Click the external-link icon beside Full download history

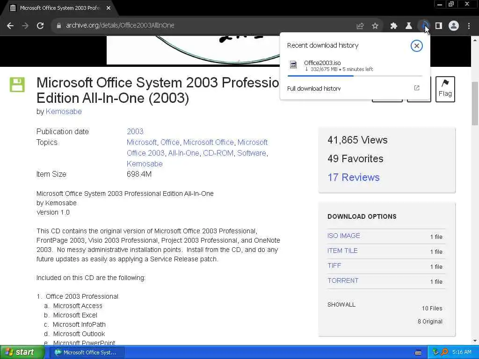coord(417,88)
